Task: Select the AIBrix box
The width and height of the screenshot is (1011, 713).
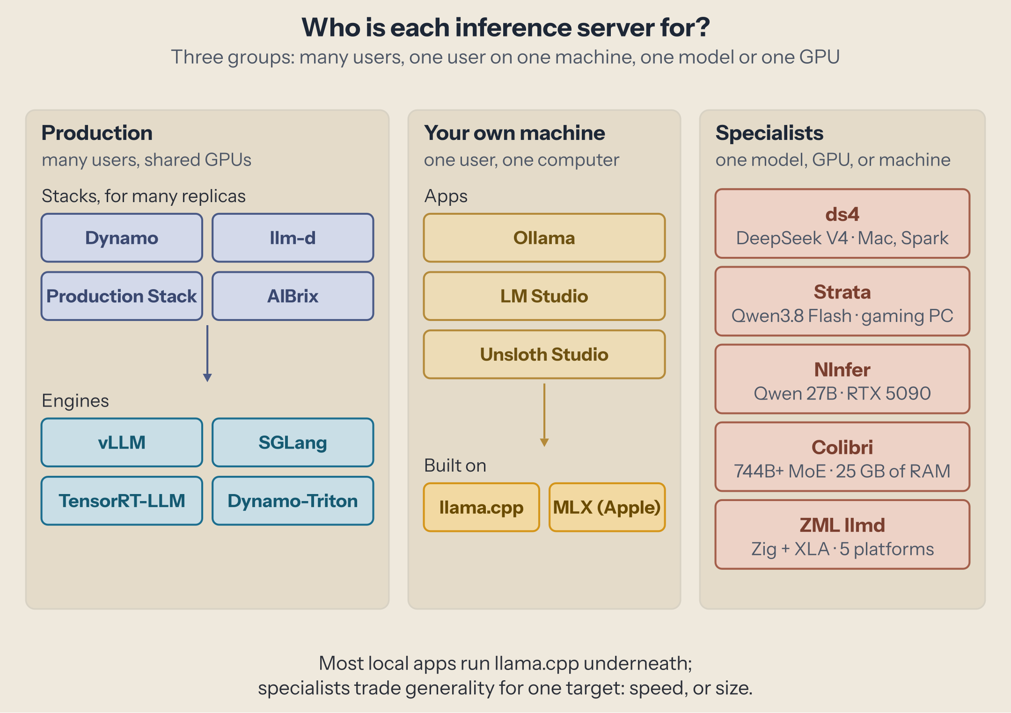Action: tap(293, 296)
